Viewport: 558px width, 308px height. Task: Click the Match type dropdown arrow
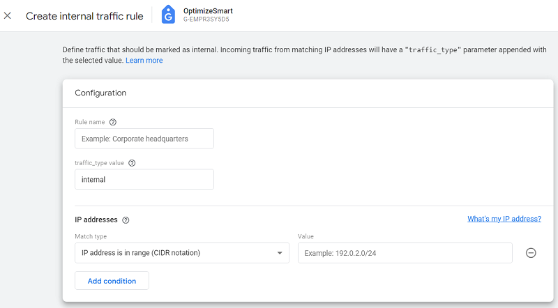coord(280,253)
